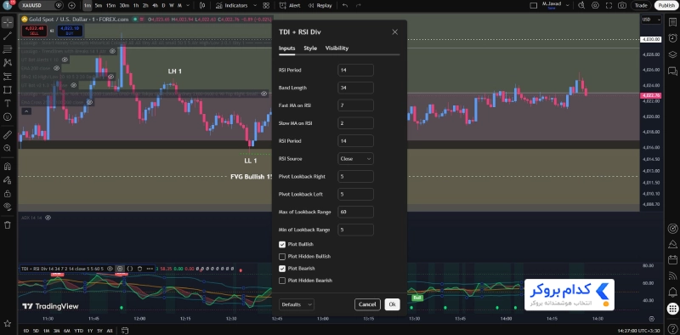The image size is (680, 335).
Task: Check the Plot Bullish checkbox
Action: tap(282, 244)
